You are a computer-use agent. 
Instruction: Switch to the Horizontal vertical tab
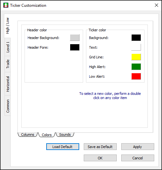click(x=8, y=84)
